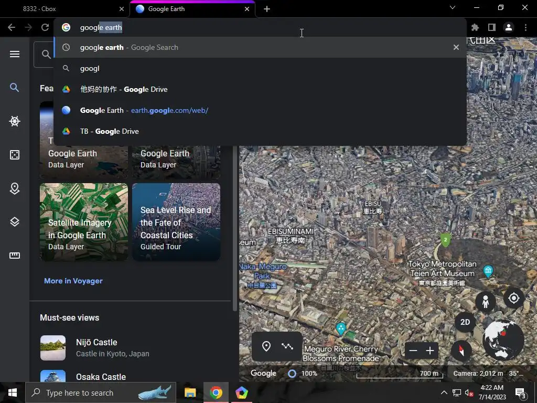
Task: Click the I'm Feeling Lucky dice icon
Action: point(14,155)
